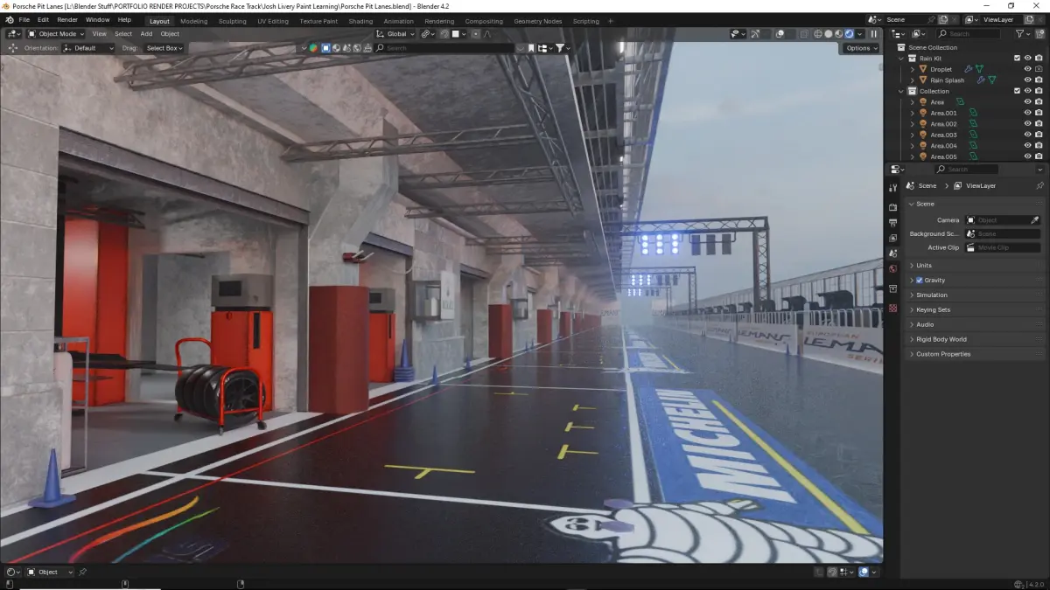This screenshot has width=1050, height=590.
Task: Open the Tool properties tab
Action: click(x=892, y=188)
